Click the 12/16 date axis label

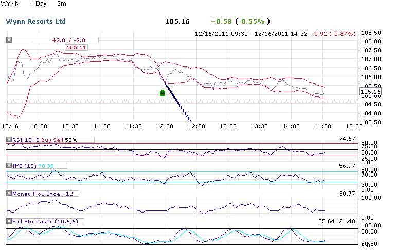(x=10, y=126)
